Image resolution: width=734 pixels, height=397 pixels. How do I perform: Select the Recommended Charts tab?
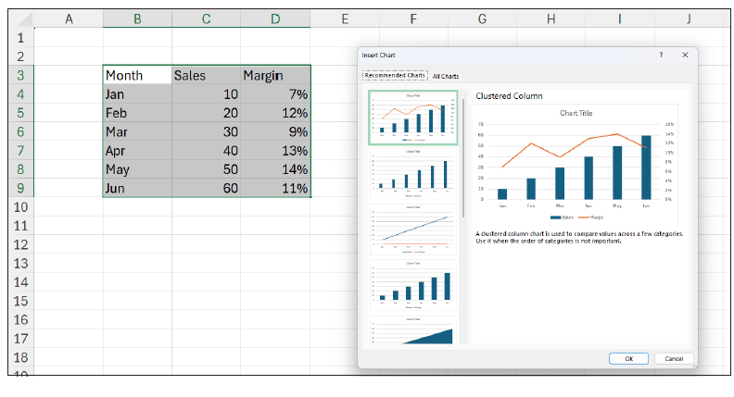coord(394,76)
